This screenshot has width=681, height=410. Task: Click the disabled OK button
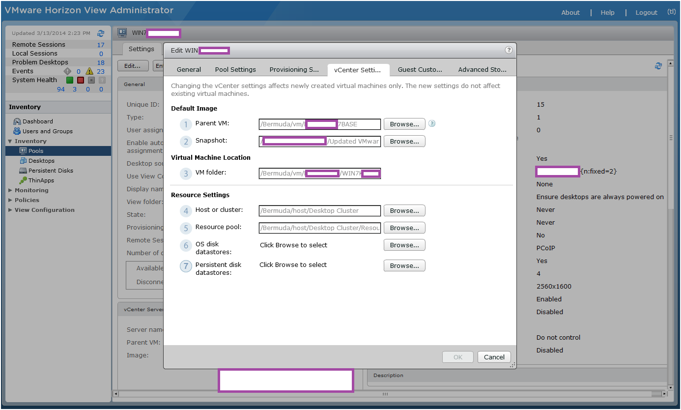tap(458, 357)
